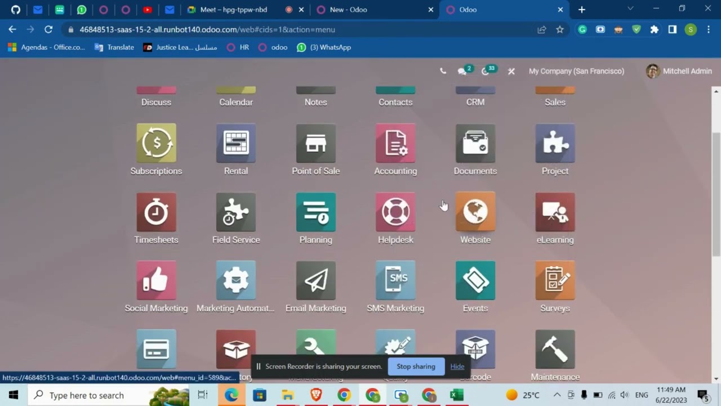
Task: Open the Contacts app label
Action: (x=395, y=102)
